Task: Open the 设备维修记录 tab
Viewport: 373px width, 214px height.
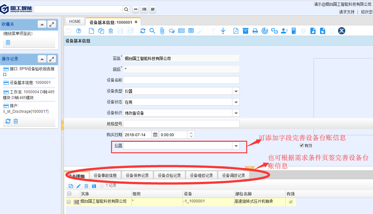Action: (x=201, y=175)
